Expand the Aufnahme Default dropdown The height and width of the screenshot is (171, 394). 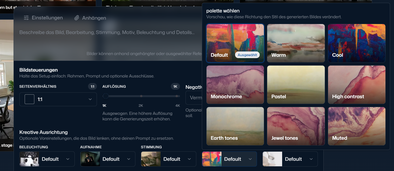point(108,159)
